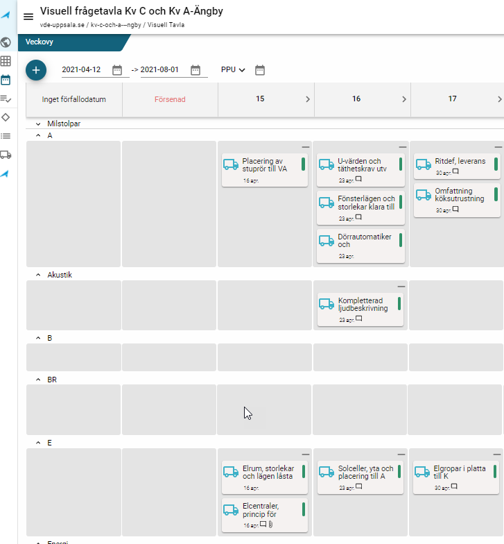Screen dimensions: 504x544
Task: Click the Försenad column header
Action: point(170,99)
